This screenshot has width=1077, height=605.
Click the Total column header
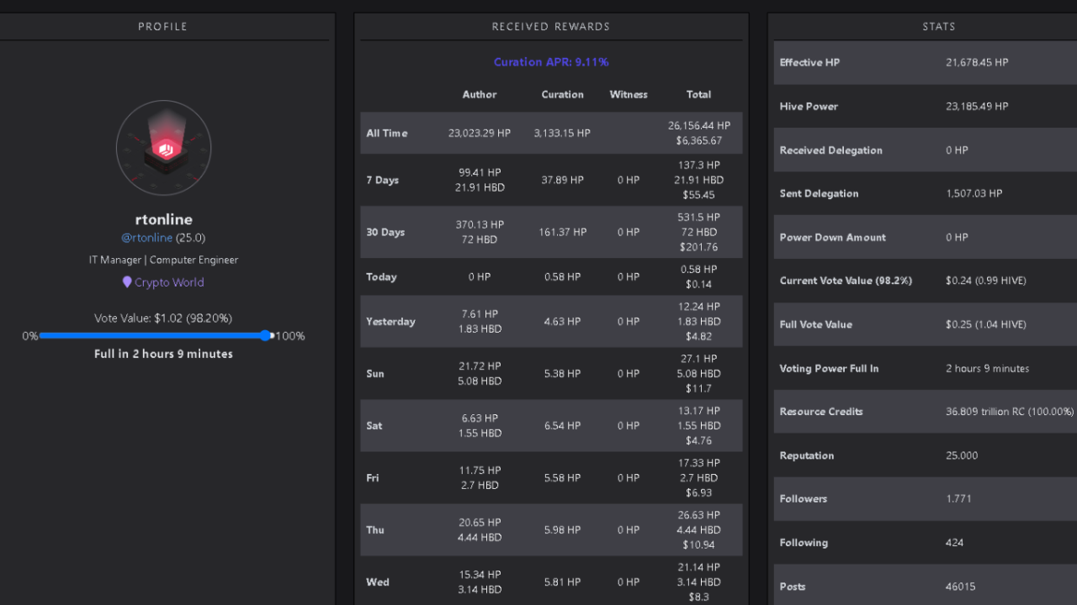(x=698, y=95)
